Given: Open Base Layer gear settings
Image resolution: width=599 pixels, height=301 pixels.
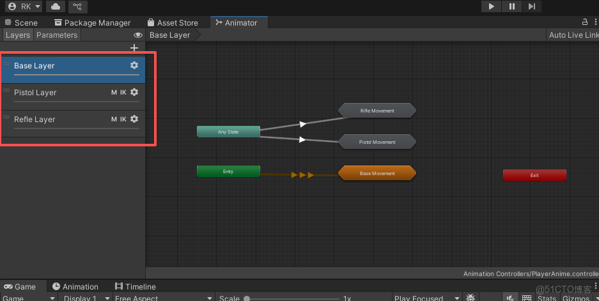Looking at the screenshot, I should pyautogui.click(x=134, y=65).
